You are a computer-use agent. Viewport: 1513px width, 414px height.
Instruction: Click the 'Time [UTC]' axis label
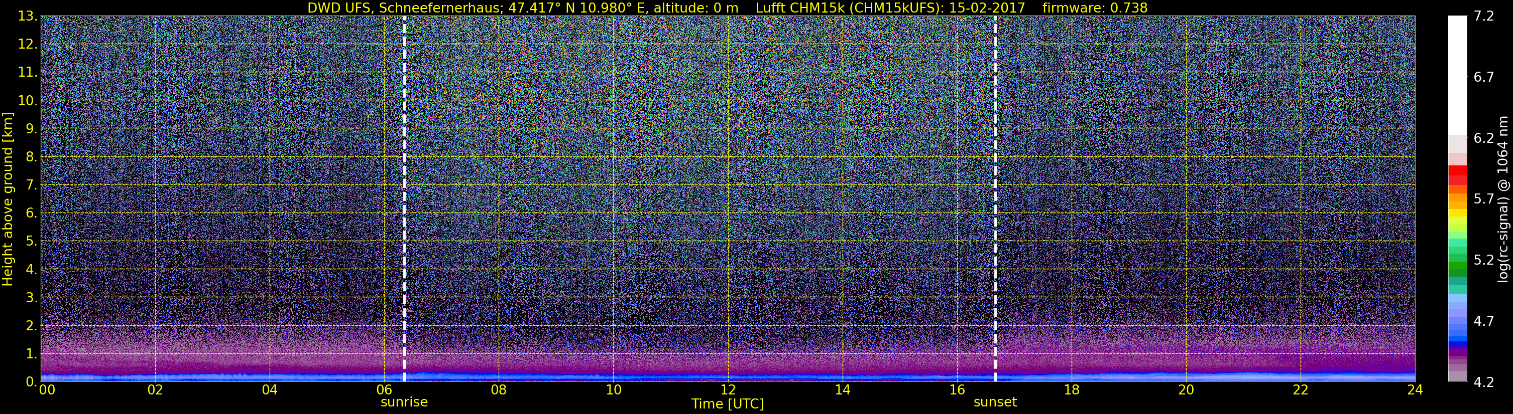tap(728, 404)
